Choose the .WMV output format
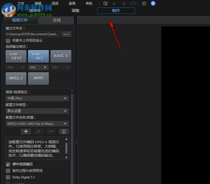The image size is (210, 184). (x=38, y=78)
